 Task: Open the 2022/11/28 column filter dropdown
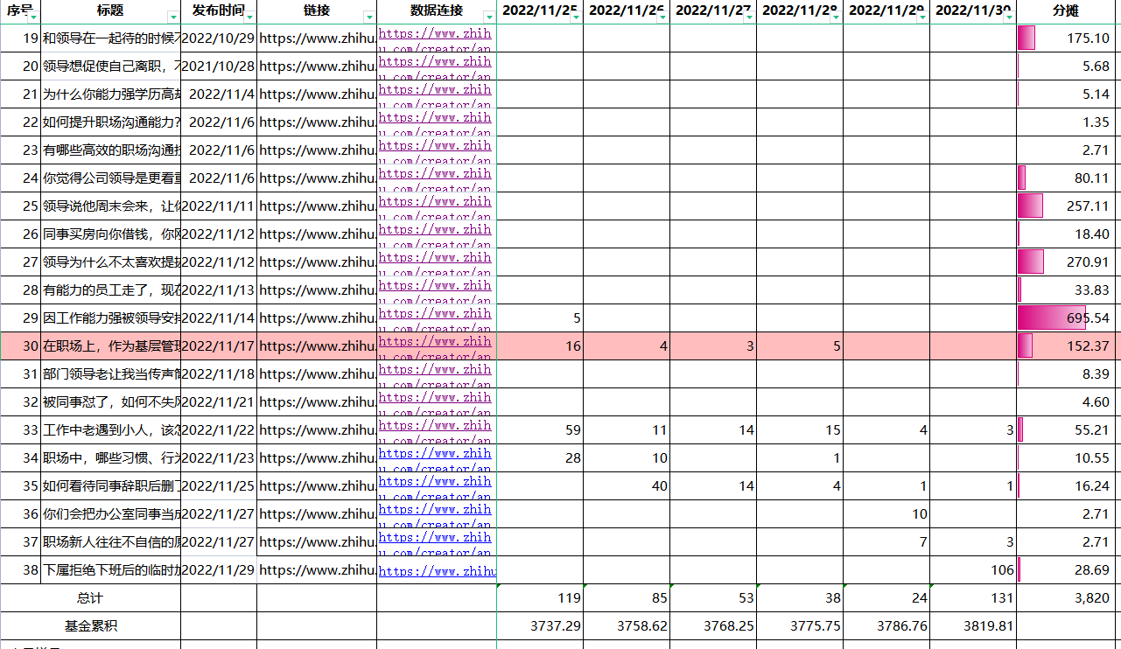click(x=836, y=17)
